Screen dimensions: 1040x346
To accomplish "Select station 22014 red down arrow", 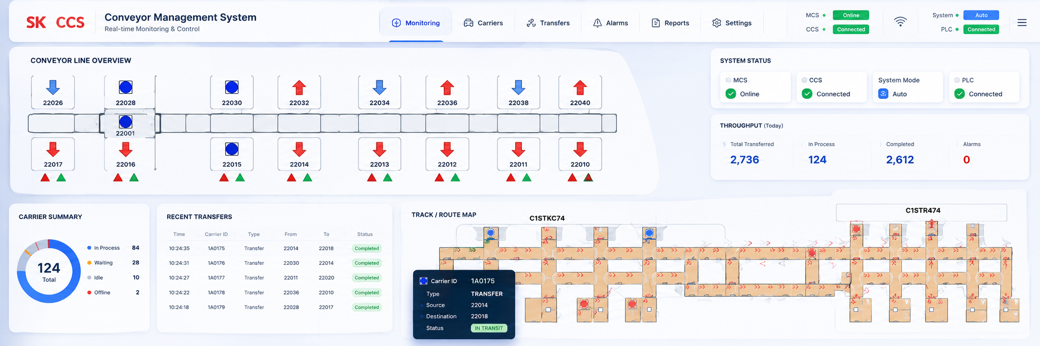I will 299,150.
